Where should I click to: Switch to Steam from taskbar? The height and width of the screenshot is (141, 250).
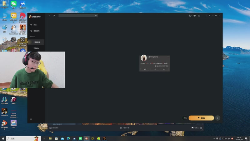point(74,138)
